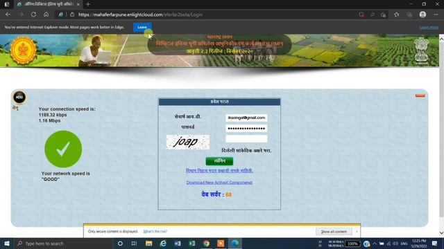This screenshot has width=444, height=249.
Task: Open the tab actions menu icon
Action: [x=7, y=4]
